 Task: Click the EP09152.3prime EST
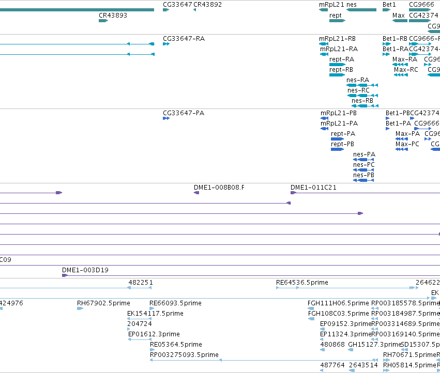[x=323, y=329]
